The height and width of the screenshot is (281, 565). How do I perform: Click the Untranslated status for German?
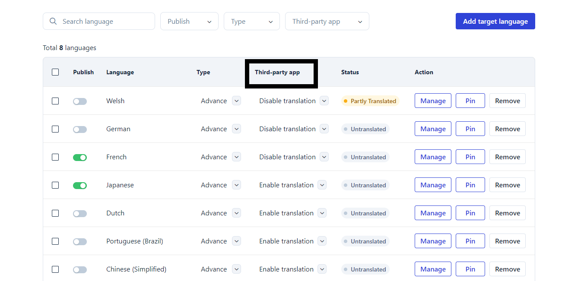tap(365, 129)
